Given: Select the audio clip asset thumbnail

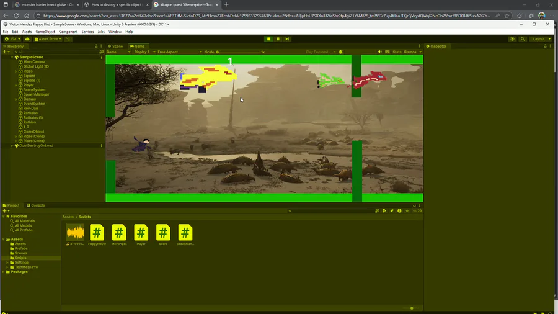Looking at the screenshot, I should pyautogui.click(x=75, y=233).
